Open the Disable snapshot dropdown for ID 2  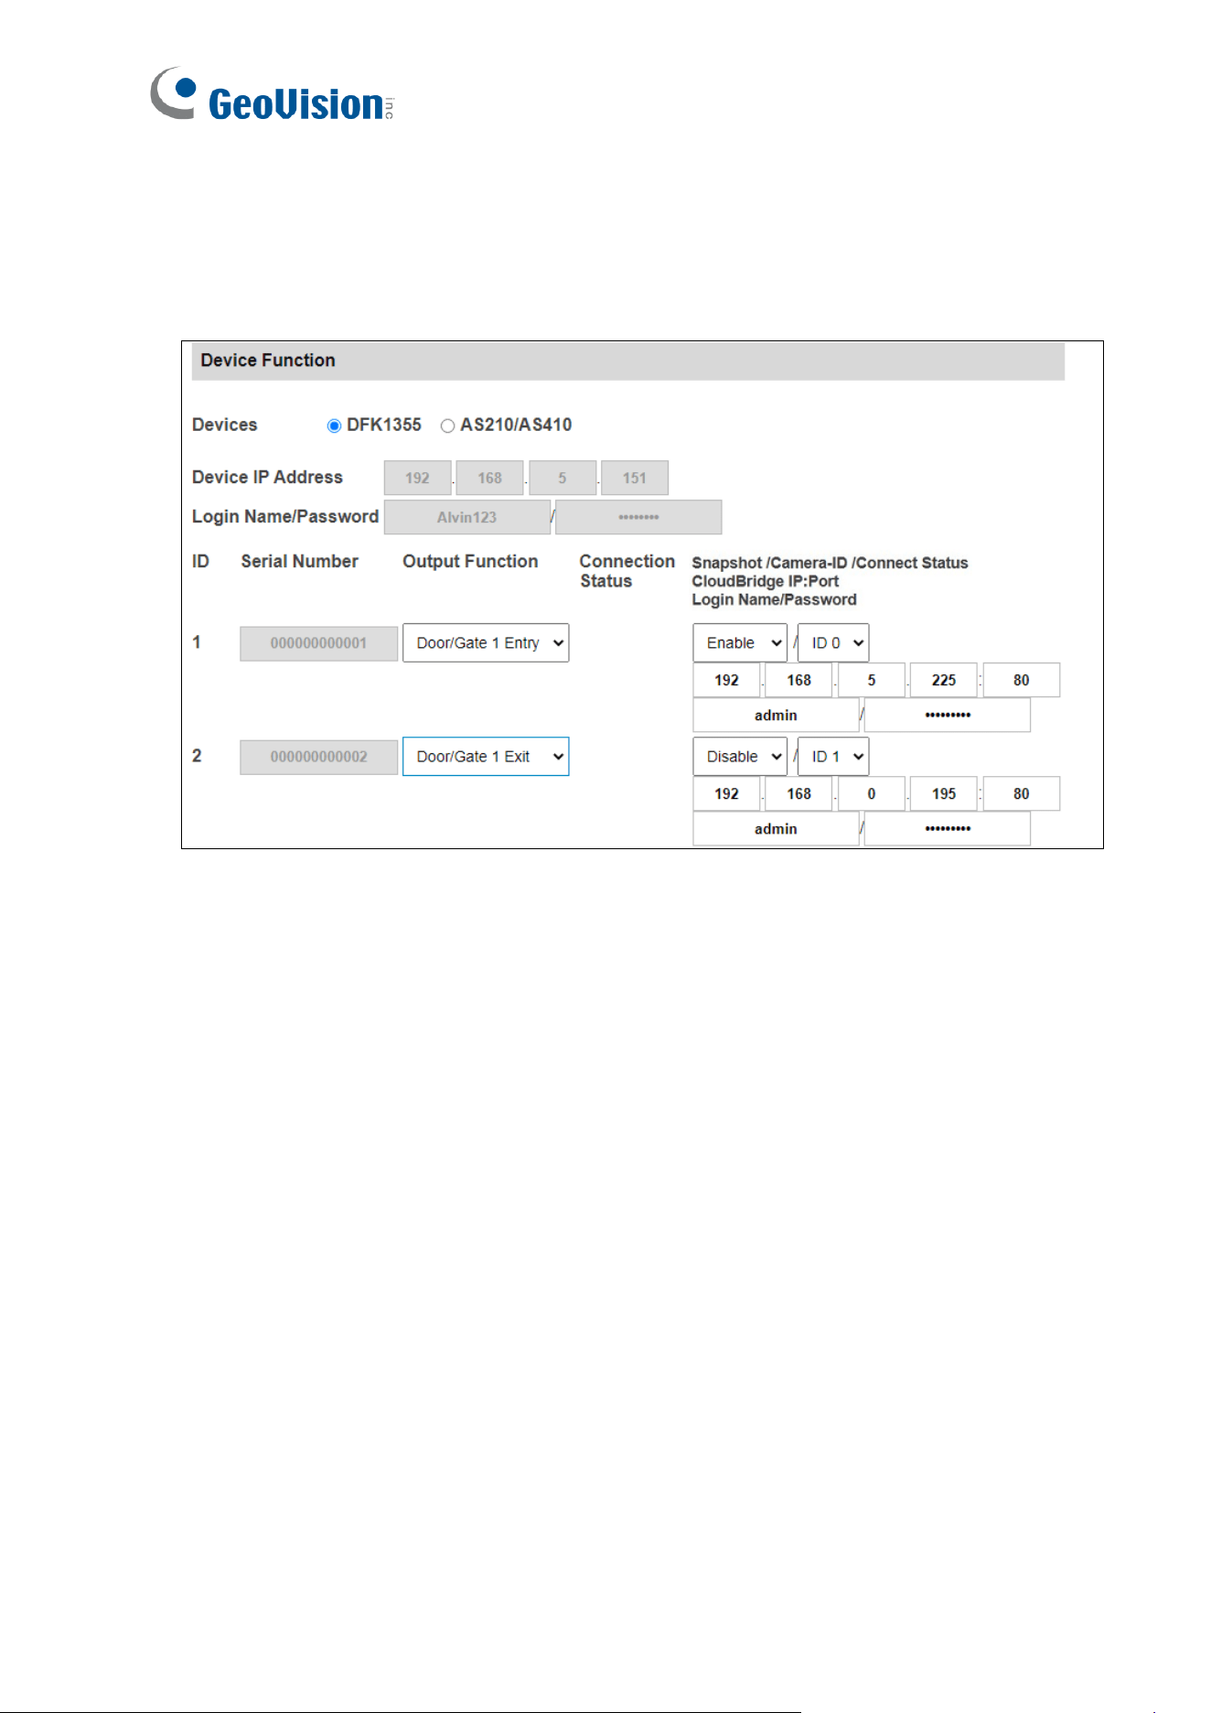pos(739,756)
